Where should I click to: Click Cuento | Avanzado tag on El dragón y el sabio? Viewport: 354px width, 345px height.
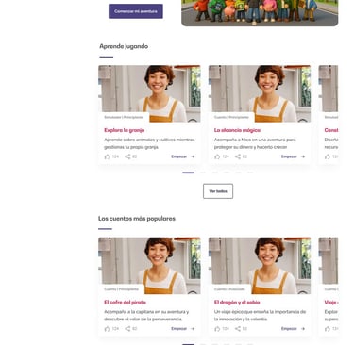pos(229,289)
